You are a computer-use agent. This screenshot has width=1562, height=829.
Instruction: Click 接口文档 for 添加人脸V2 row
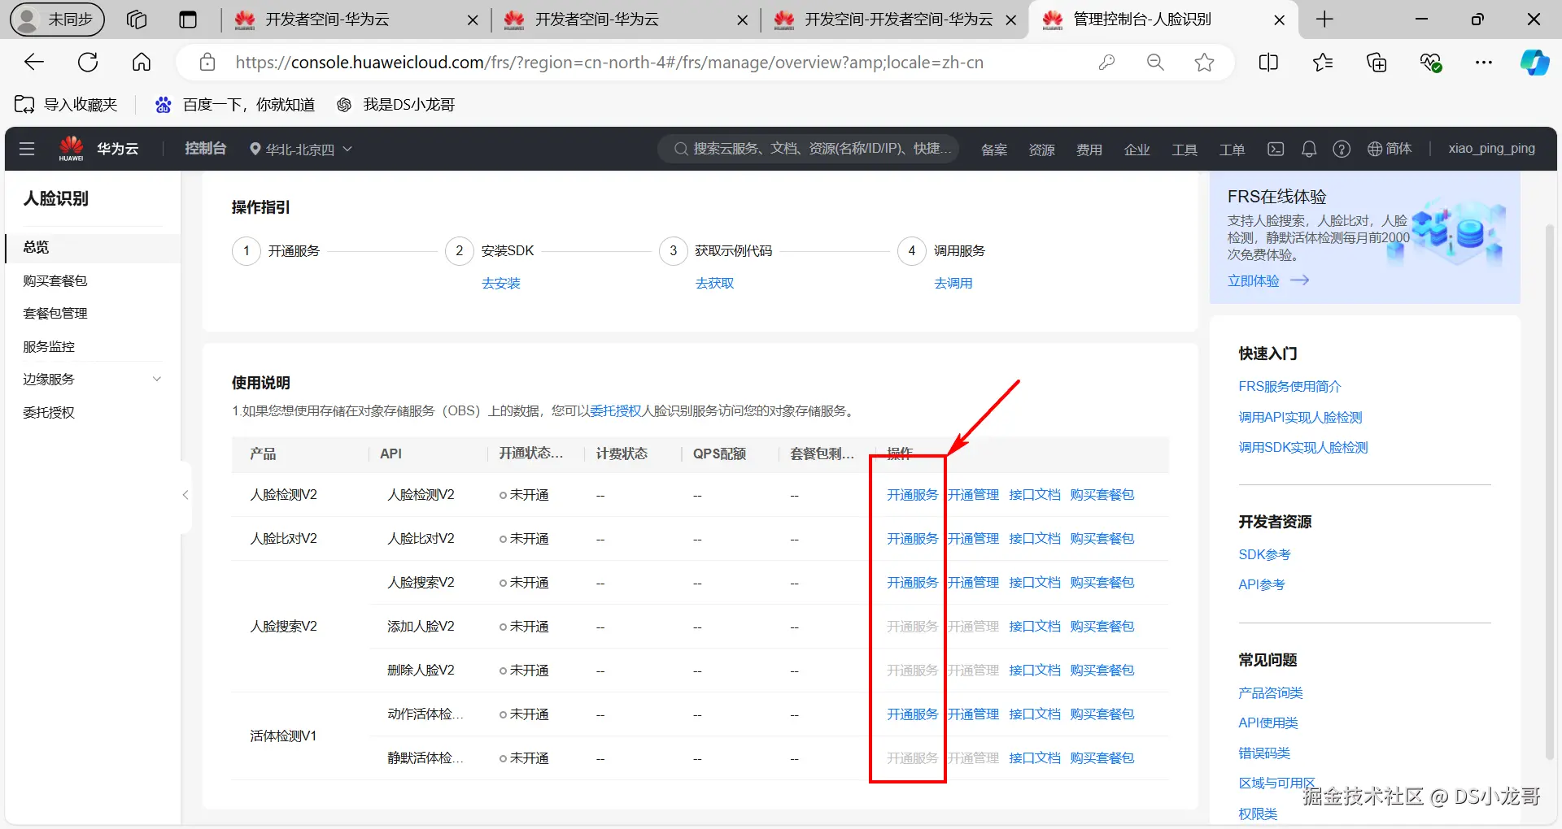coord(1035,627)
